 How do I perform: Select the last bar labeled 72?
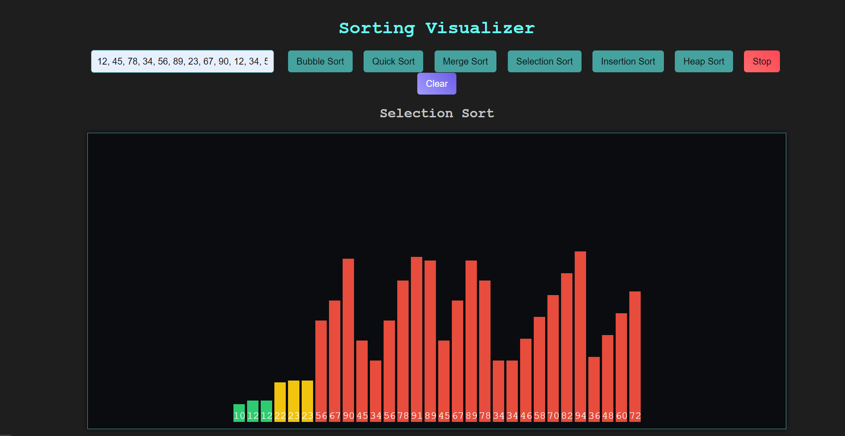(635, 356)
